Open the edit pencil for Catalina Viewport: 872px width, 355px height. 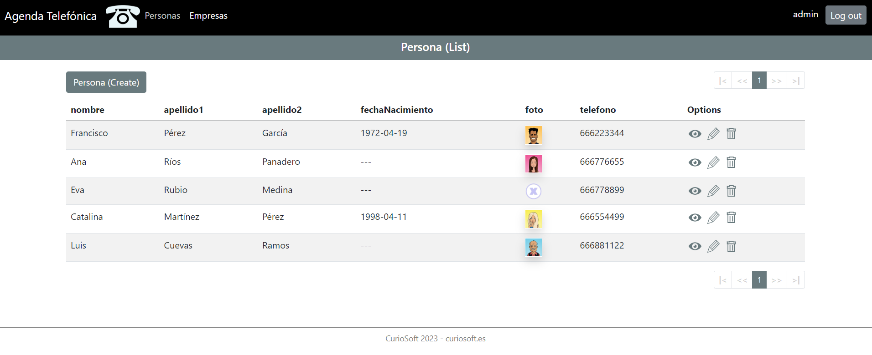(713, 218)
